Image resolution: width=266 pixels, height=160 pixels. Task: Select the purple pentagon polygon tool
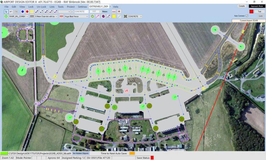[x=103, y=16]
